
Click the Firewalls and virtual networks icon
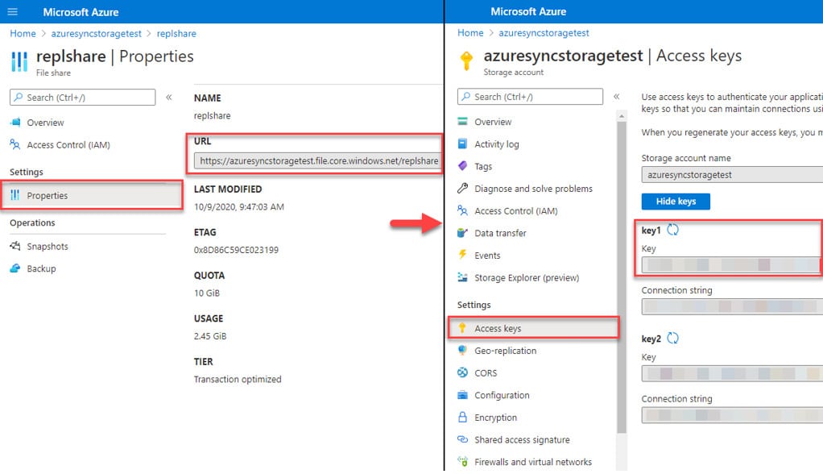coord(462,461)
